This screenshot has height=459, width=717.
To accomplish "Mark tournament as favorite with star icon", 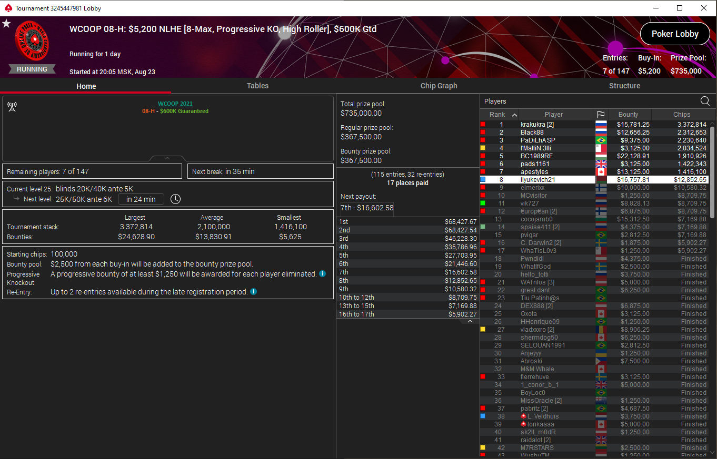I will click(6, 24).
